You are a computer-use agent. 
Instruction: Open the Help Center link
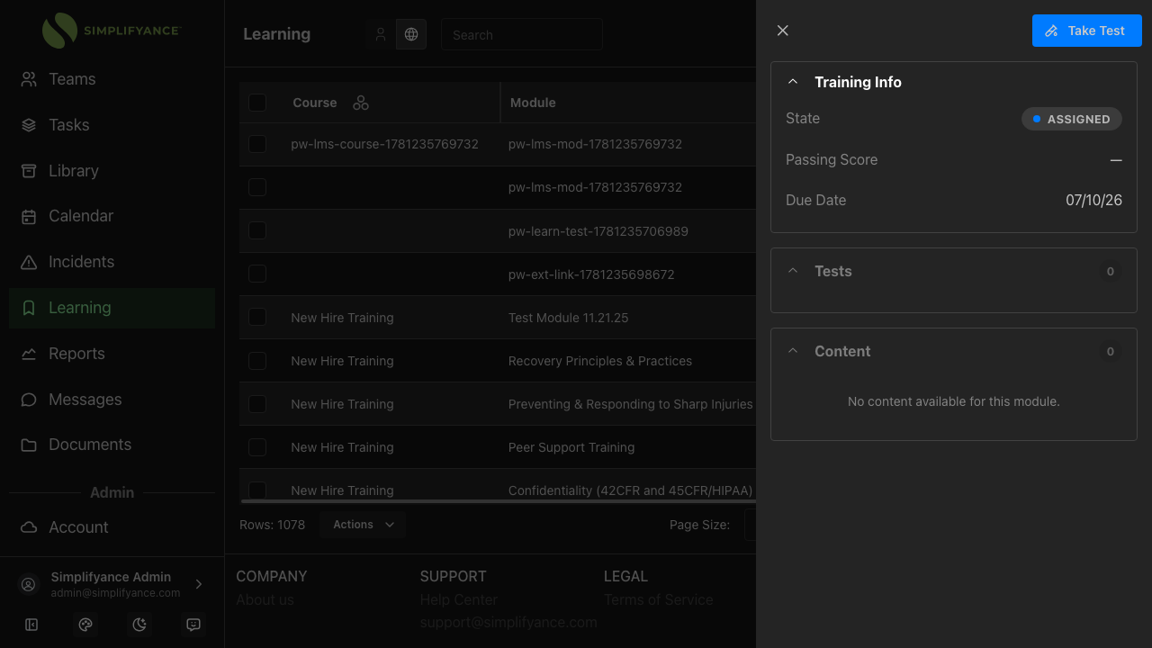[x=458, y=599]
